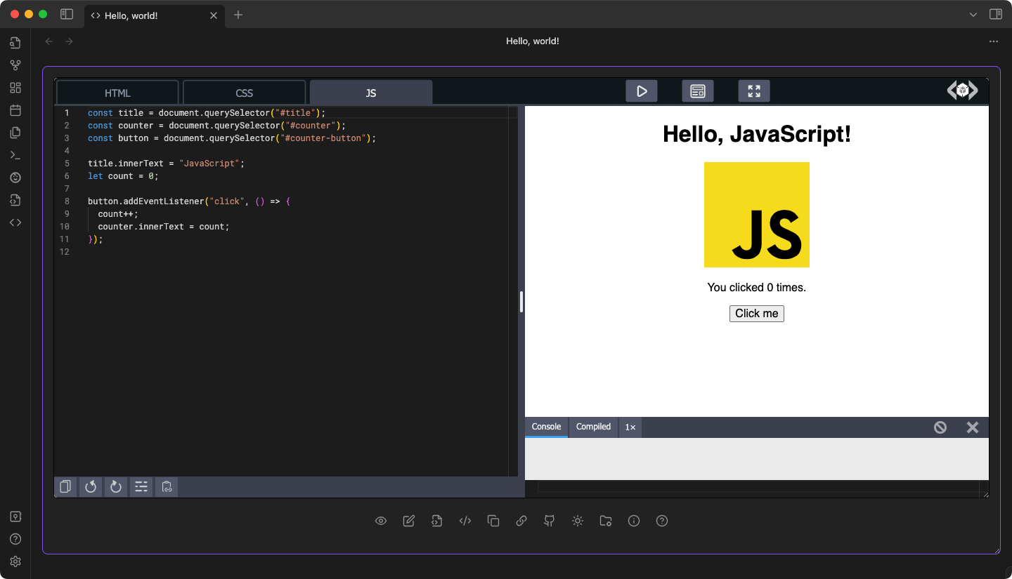Toggle light theme with the sun icon
The width and height of the screenshot is (1012, 579).
578,521
